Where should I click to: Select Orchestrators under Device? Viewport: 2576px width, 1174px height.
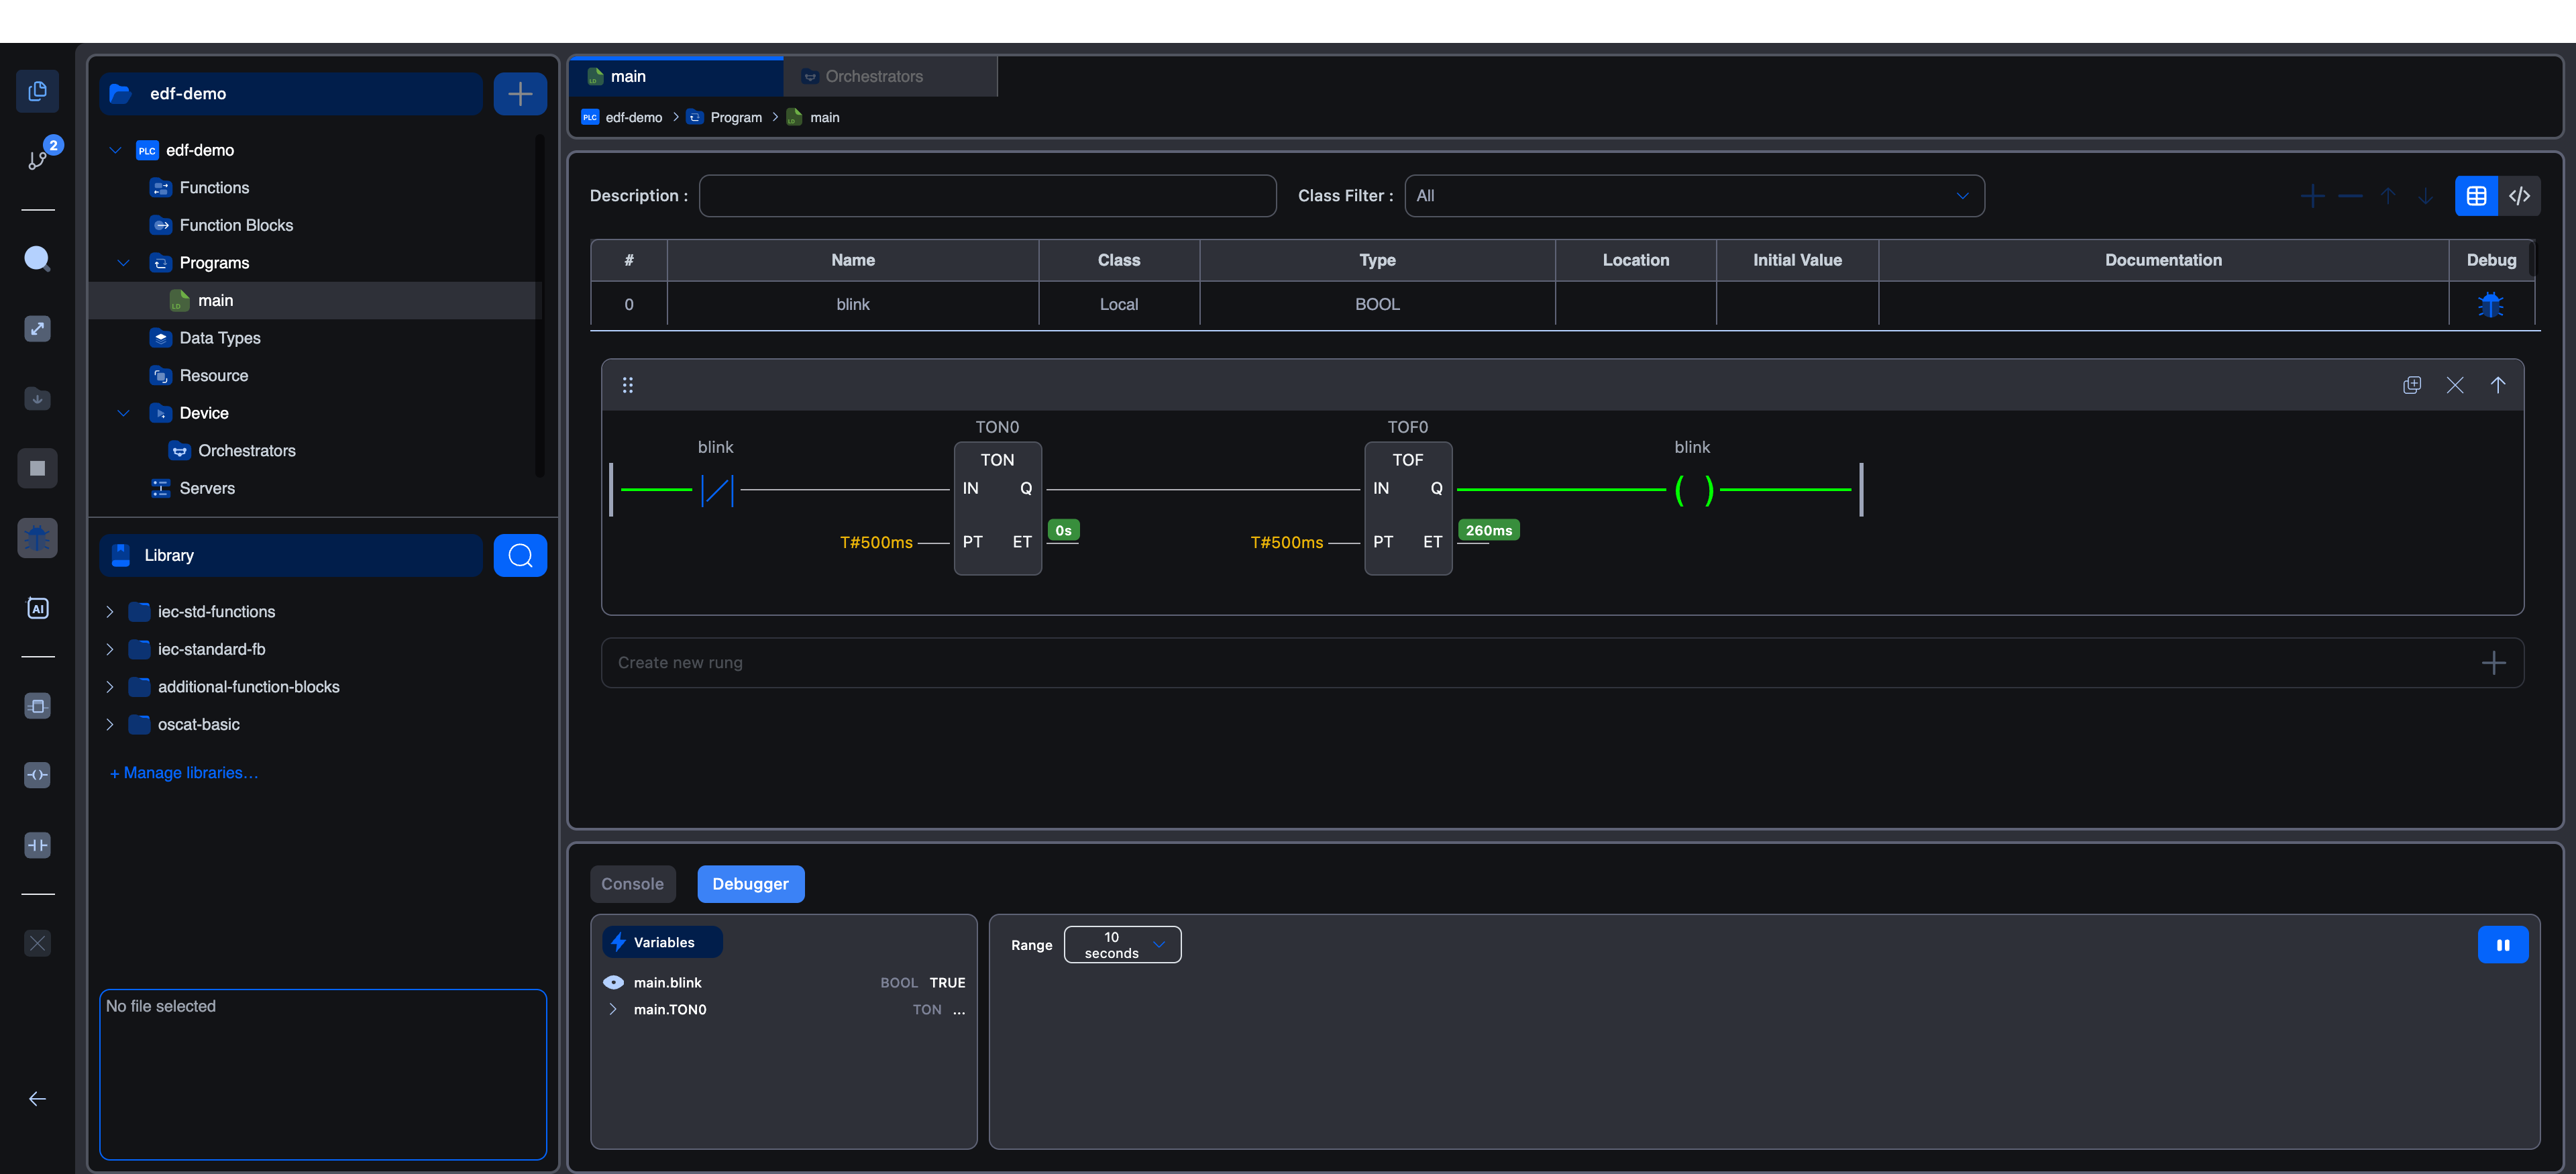246,451
